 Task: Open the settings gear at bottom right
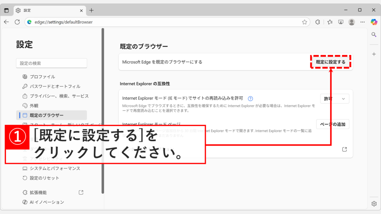click(374, 203)
